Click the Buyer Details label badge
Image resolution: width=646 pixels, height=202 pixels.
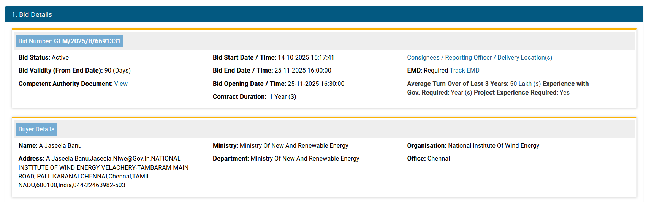(x=36, y=129)
